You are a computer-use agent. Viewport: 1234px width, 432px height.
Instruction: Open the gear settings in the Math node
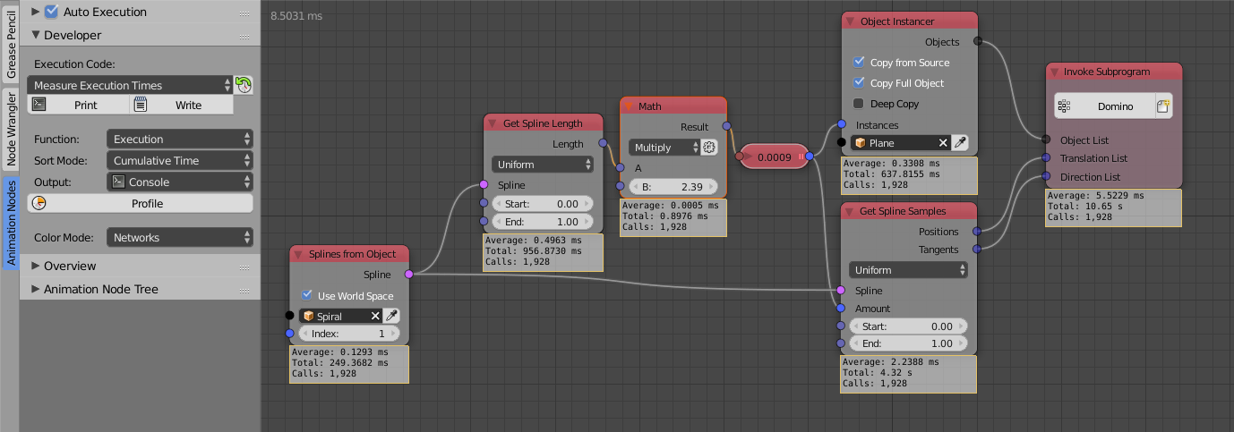(709, 148)
